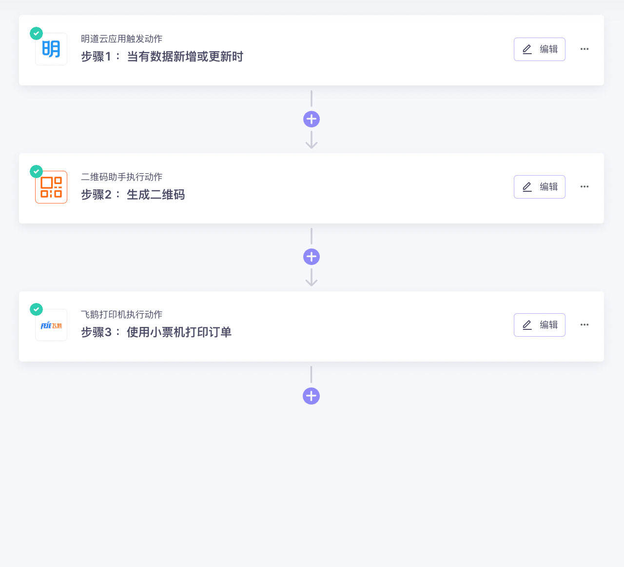Screen dimensions: 624x567
Task: Click the QR code assistant icon
Action: (x=51, y=187)
